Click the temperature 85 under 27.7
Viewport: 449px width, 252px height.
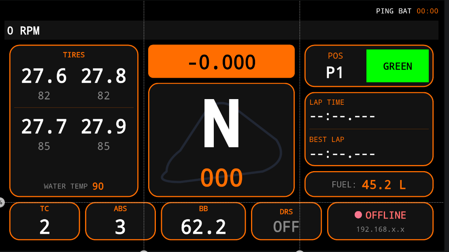(44, 146)
